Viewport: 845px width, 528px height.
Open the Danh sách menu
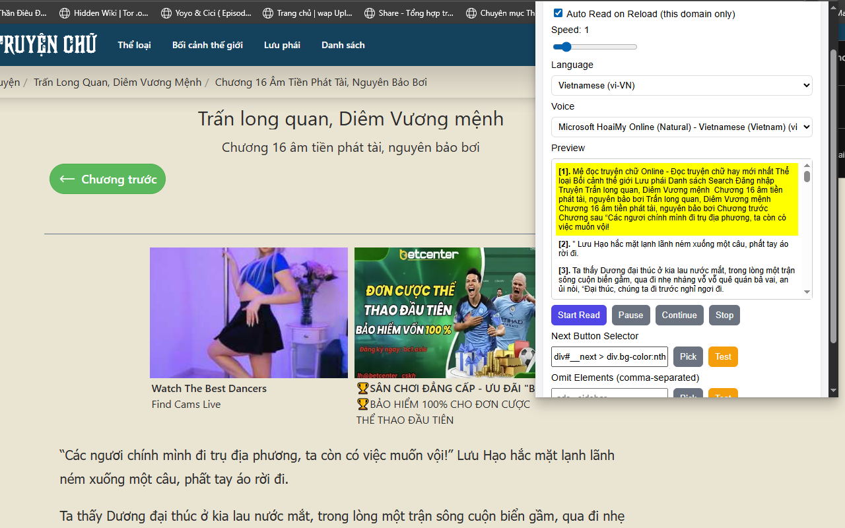[x=343, y=45]
